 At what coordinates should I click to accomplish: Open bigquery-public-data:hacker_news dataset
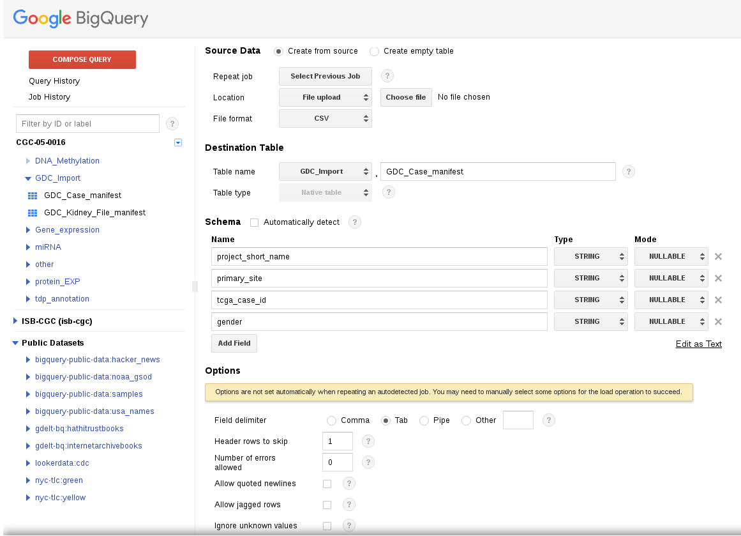(x=98, y=360)
